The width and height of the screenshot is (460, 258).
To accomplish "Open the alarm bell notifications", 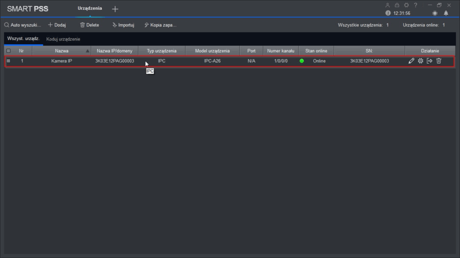I will click(446, 13).
